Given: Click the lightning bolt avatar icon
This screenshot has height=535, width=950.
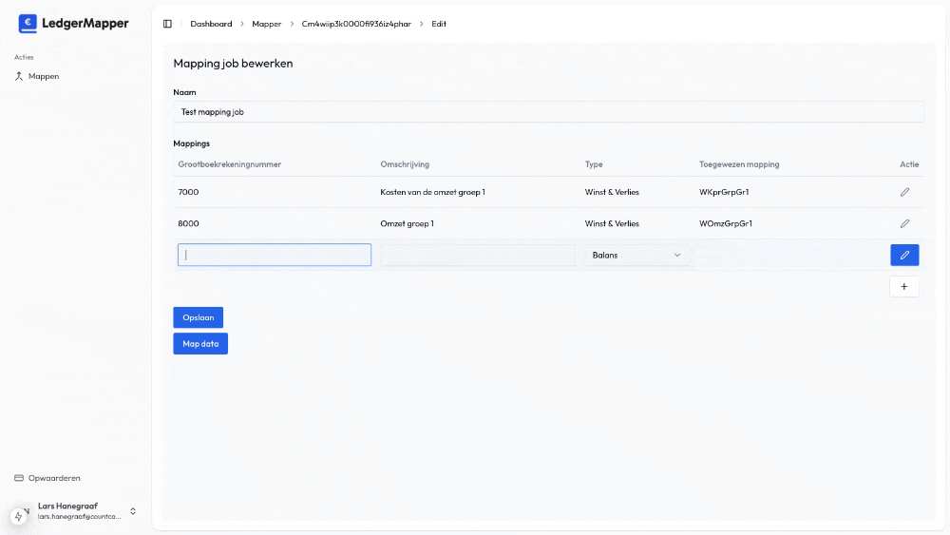Looking at the screenshot, I should pos(18,516).
